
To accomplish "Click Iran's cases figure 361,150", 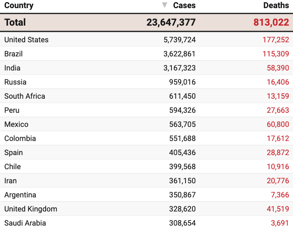I will pyautogui.click(x=183, y=181).
